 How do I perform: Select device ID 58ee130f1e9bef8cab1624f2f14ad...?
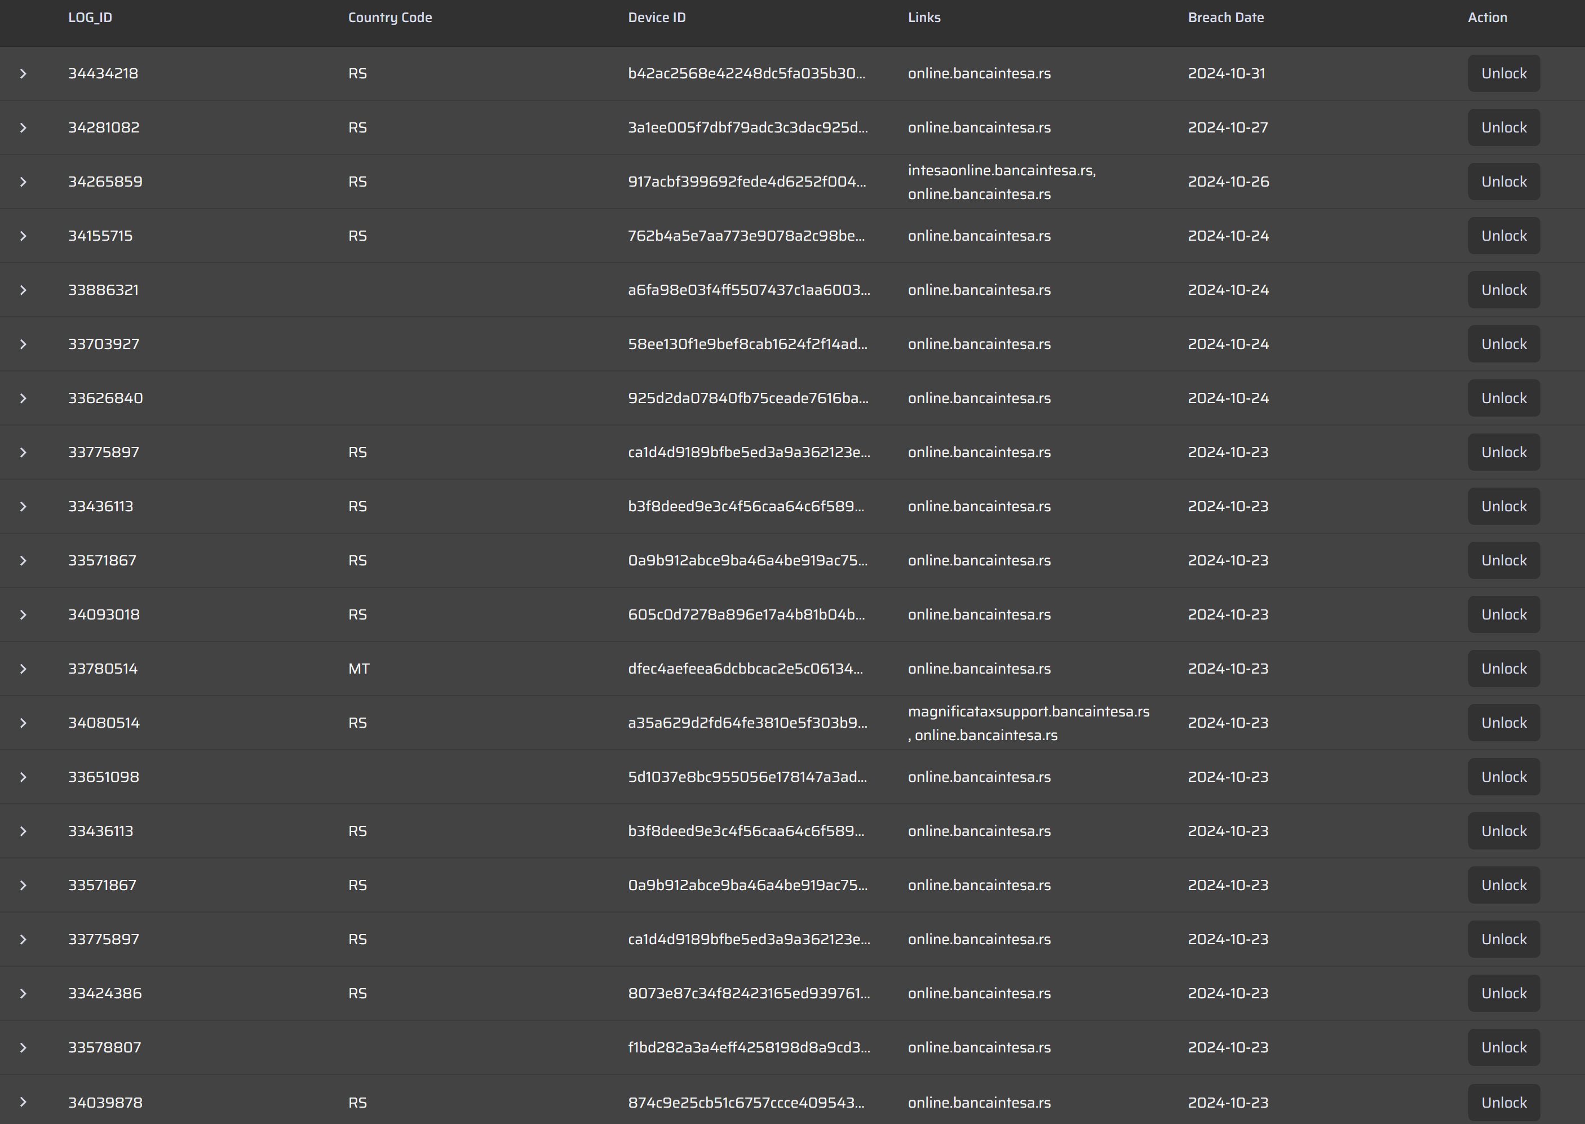[747, 344]
